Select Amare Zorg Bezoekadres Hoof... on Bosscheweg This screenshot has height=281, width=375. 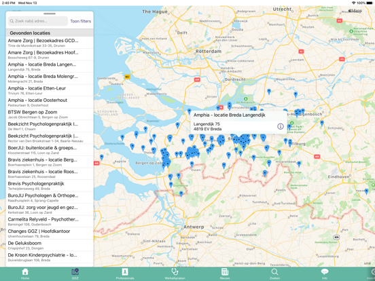tap(50, 54)
